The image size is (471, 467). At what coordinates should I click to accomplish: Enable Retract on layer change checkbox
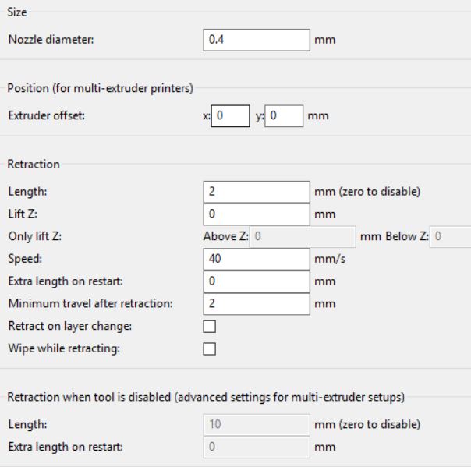209,327
